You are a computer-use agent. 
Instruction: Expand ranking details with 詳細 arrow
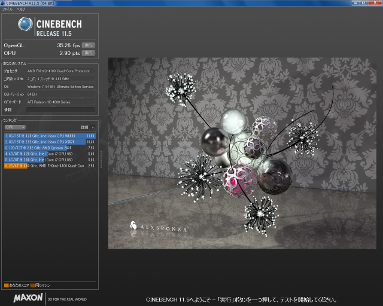coord(93,127)
